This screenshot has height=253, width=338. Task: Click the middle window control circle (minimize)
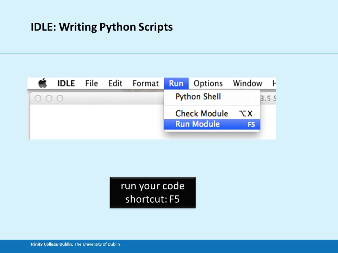coord(49,98)
